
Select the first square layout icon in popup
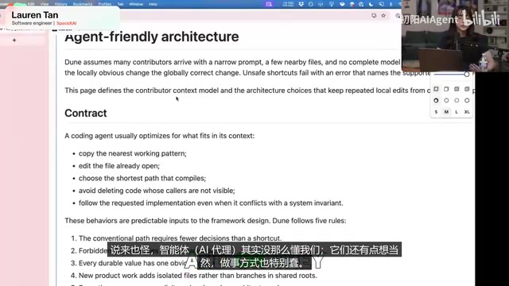coord(436,89)
